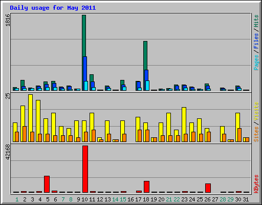This screenshot has height=205, width=262.
Task: Click day label 10 on the x-axis
Action: tap(84, 199)
